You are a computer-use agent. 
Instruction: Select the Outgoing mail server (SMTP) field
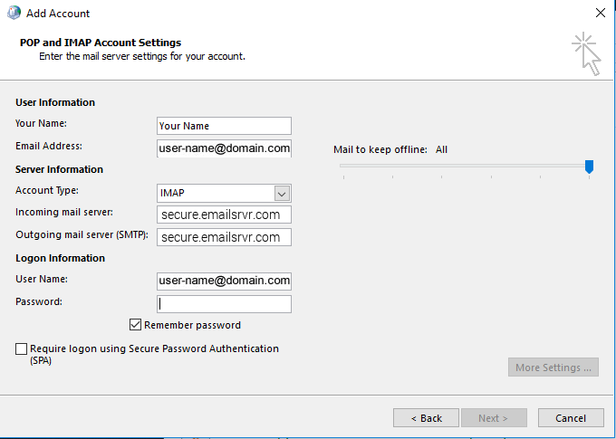coord(224,237)
